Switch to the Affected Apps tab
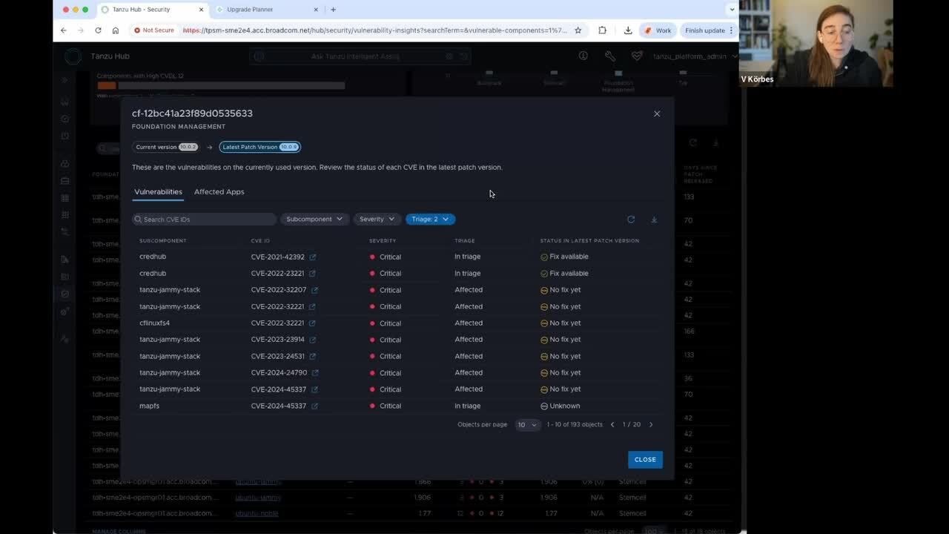949x534 pixels. tap(219, 192)
